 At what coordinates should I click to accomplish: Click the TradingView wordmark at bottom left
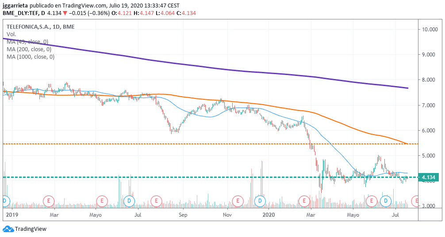click(31, 229)
